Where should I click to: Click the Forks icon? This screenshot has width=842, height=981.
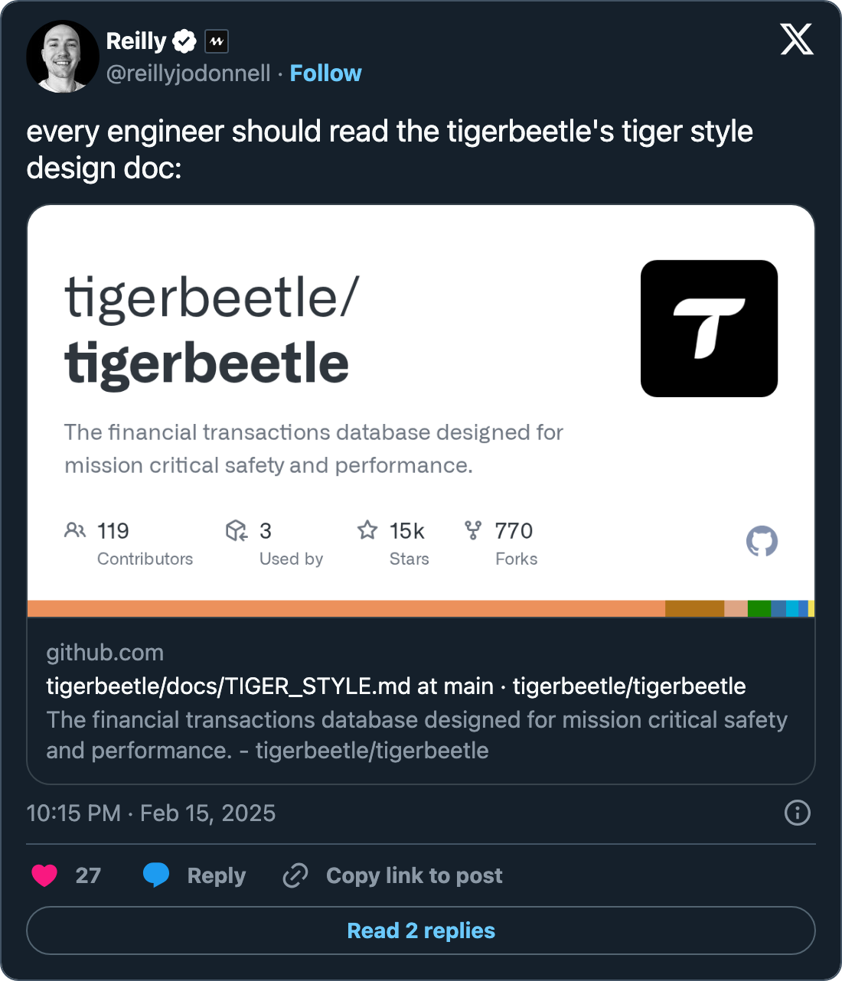point(473,530)
